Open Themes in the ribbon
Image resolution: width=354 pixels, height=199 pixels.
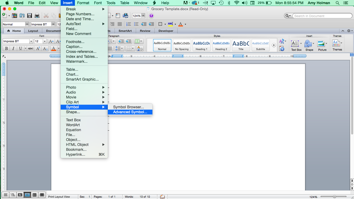point(337,45)
